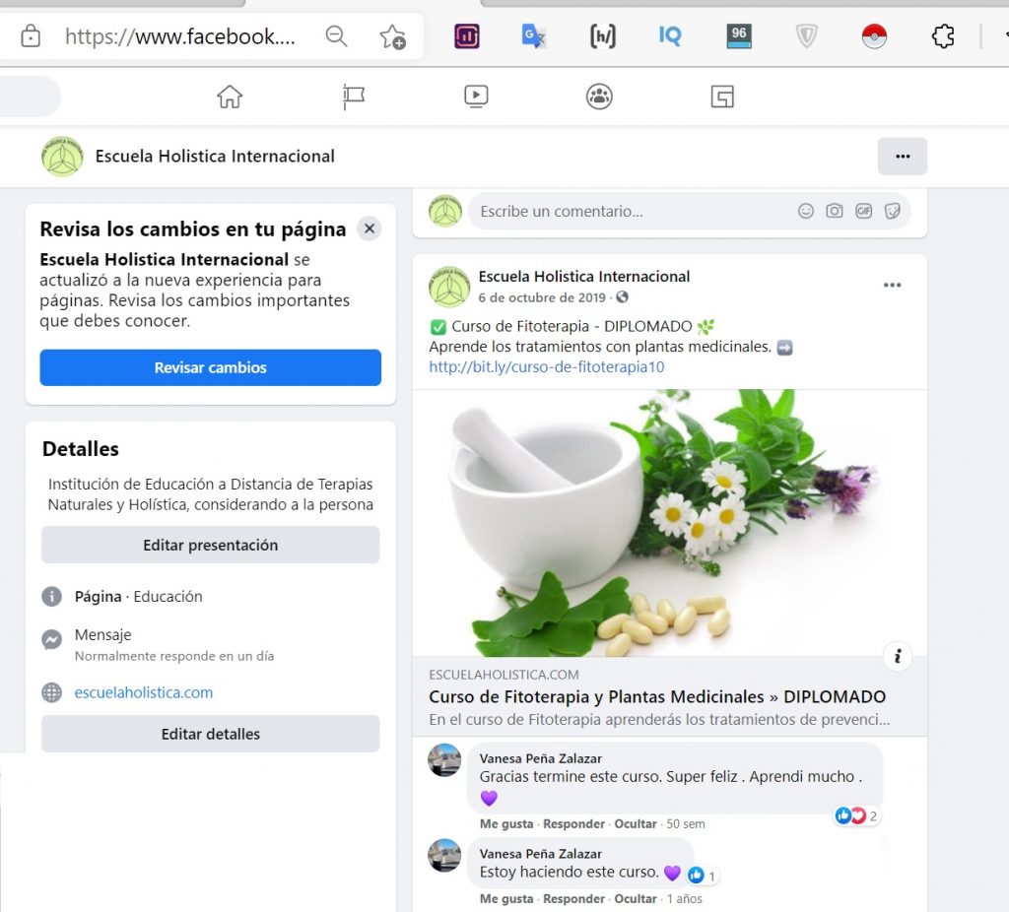
Task: Add a sticker to the comment
Action: 892,211
